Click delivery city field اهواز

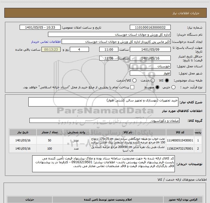pos(150,73)
